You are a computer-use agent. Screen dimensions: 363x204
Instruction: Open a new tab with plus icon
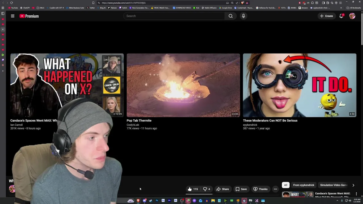tap(3, 71)
